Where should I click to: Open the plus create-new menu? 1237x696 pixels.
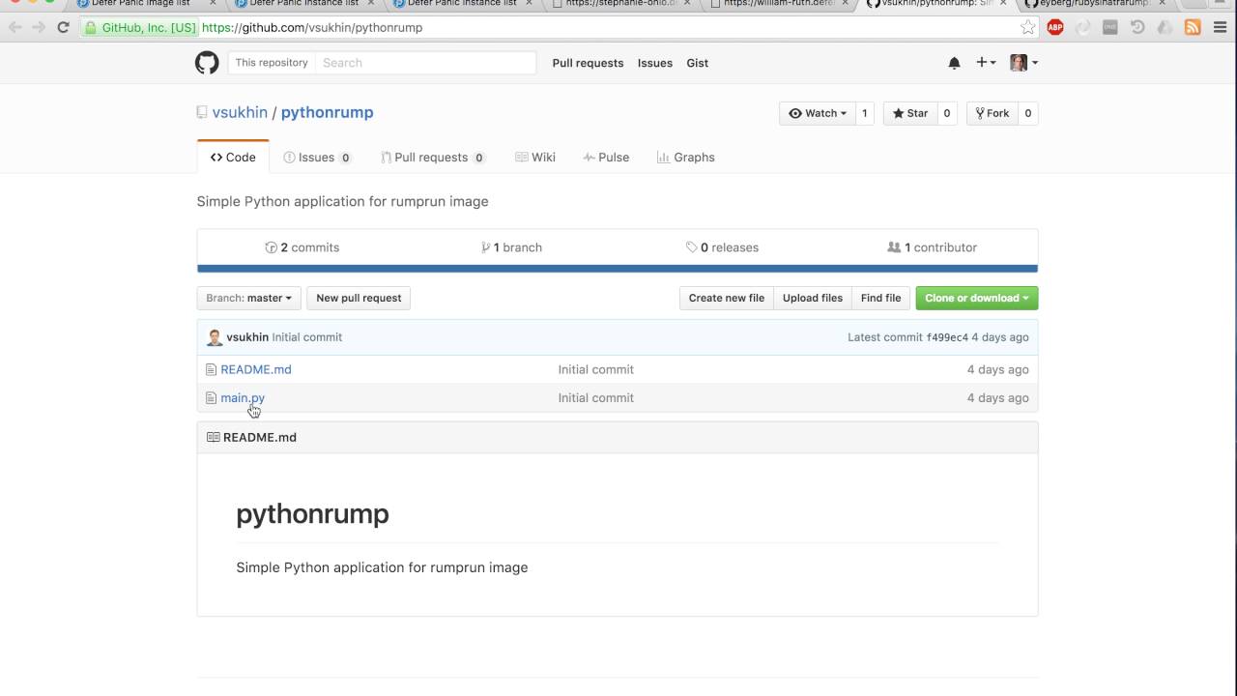point(986,62)
